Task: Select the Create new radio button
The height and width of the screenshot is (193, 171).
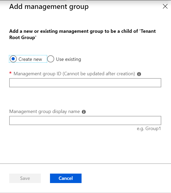Action: (13, 59)
